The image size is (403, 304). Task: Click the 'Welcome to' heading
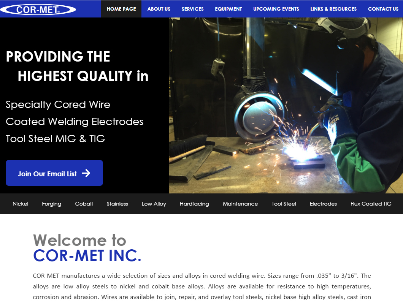point(80,240)
